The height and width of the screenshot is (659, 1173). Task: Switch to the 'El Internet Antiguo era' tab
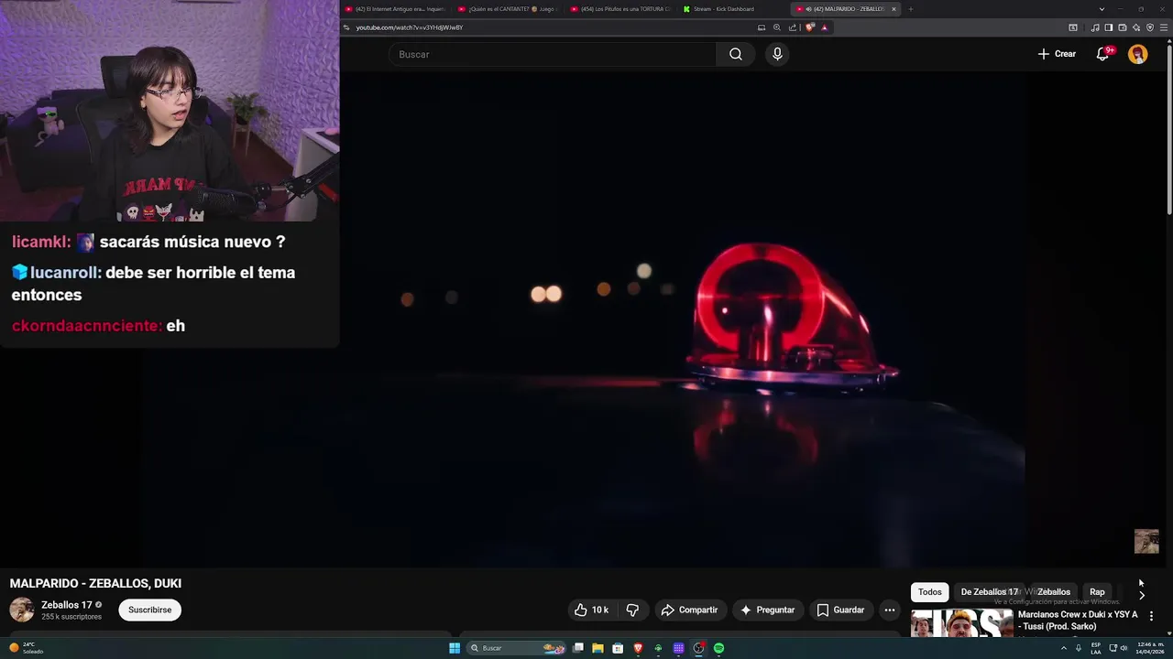[x=394, y=9]
